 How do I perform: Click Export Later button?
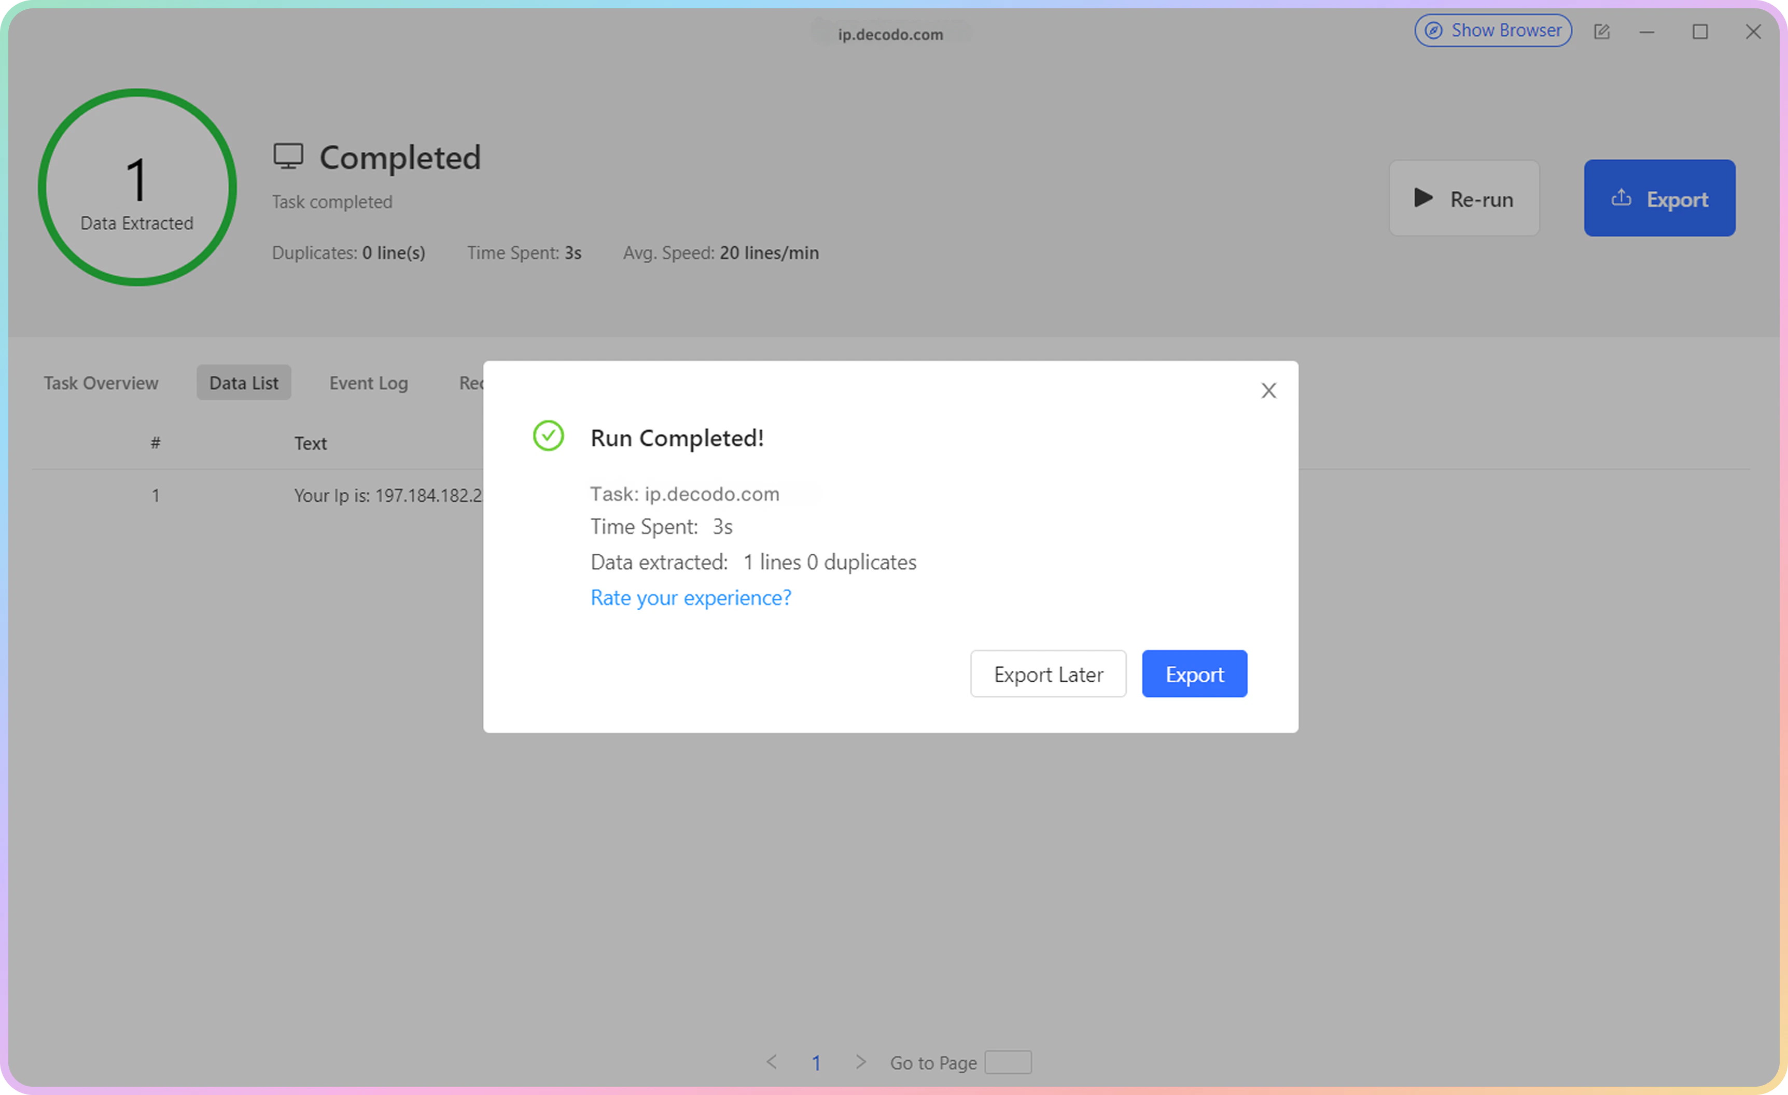point(1048,674)
